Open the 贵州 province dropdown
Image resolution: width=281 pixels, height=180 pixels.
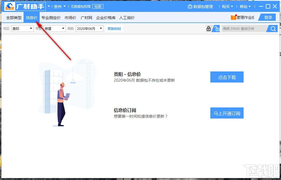click(x=59, y=6)
